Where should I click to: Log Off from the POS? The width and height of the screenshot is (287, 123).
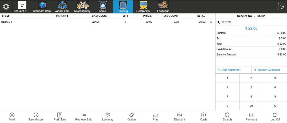pyautogui.click(x=275, y=115)
